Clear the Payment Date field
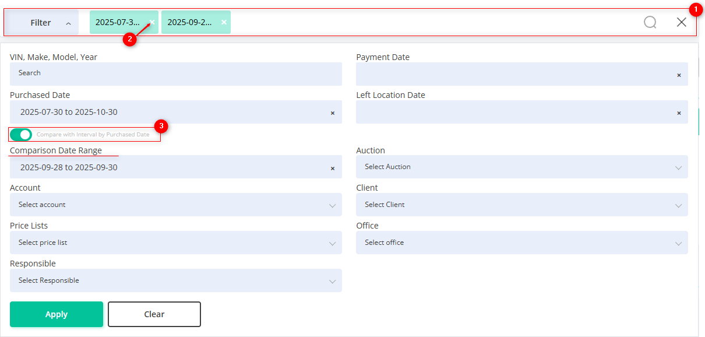This screenshot has width=705, height=337. point(679,75)
